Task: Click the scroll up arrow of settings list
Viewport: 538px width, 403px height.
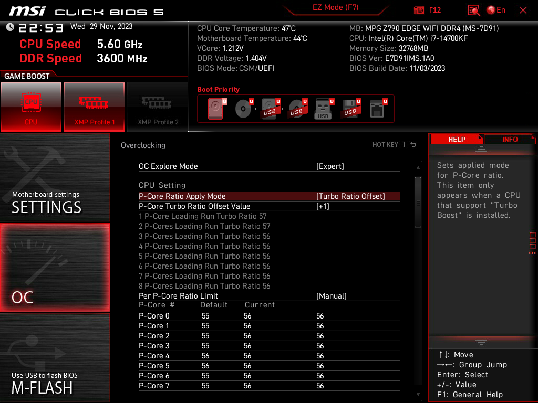Action: [418, 167]
